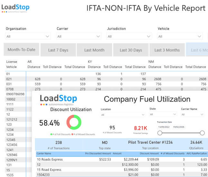Sort by the Pre Discounted Amount column header
The height and width of the screenshot is (177, 208).
98,154
